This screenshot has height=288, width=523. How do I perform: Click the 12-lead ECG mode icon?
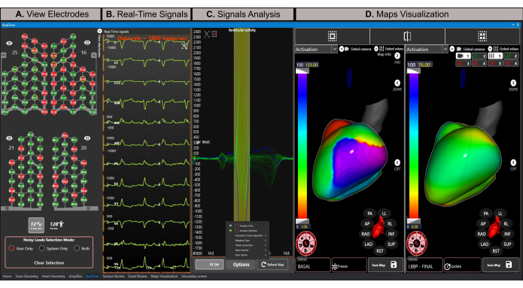(36, 225)
